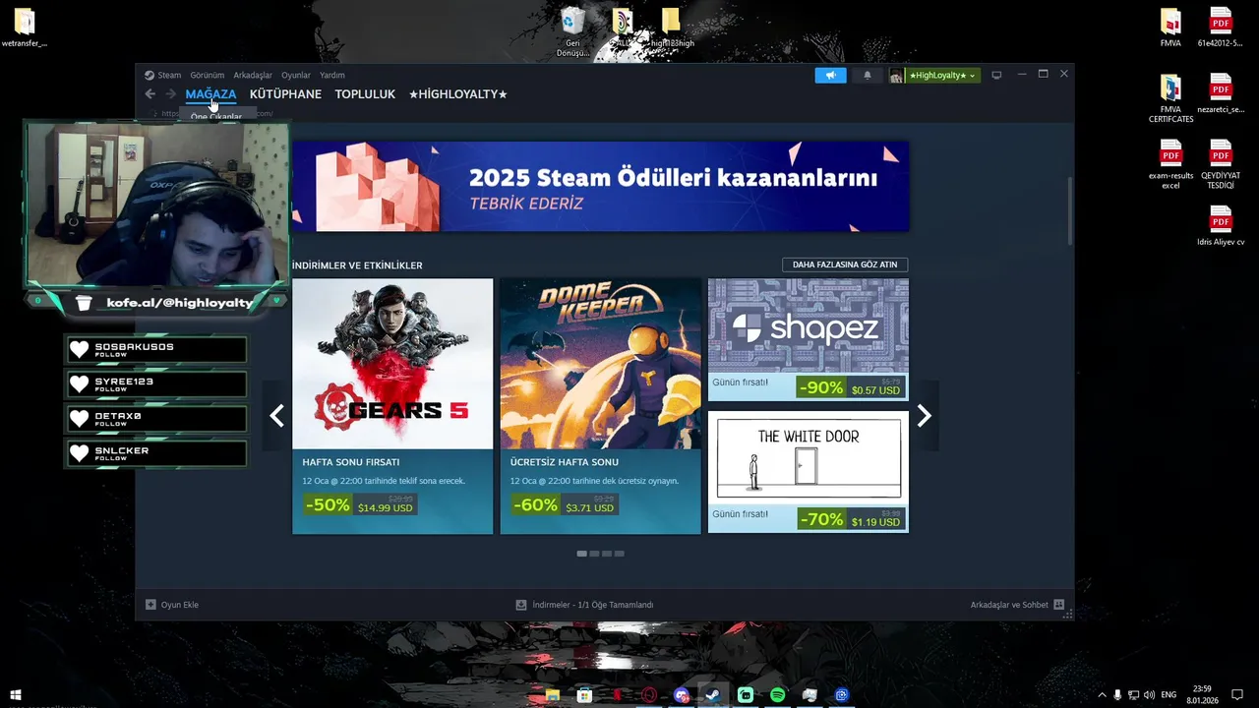Select the wetransfer folder on desktop
The width and height of the screenshot is (1259, 708).
pos(25,28)
